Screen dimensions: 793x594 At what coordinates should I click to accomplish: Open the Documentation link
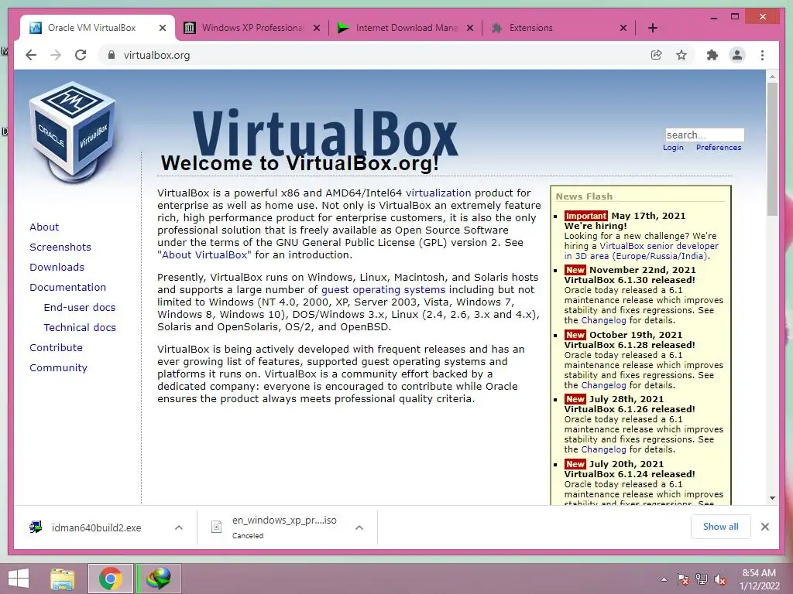point(68,288)
